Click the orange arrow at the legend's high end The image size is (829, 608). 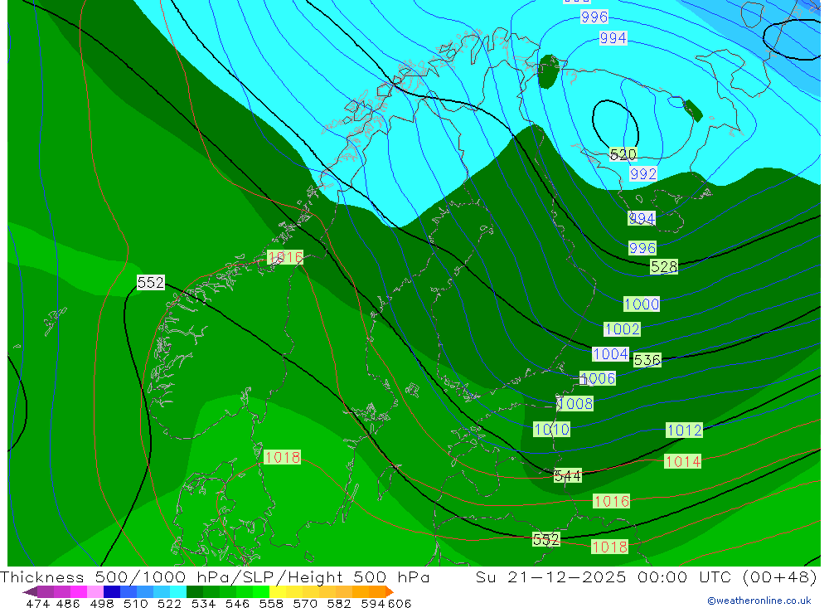click(x=389, y=591)
